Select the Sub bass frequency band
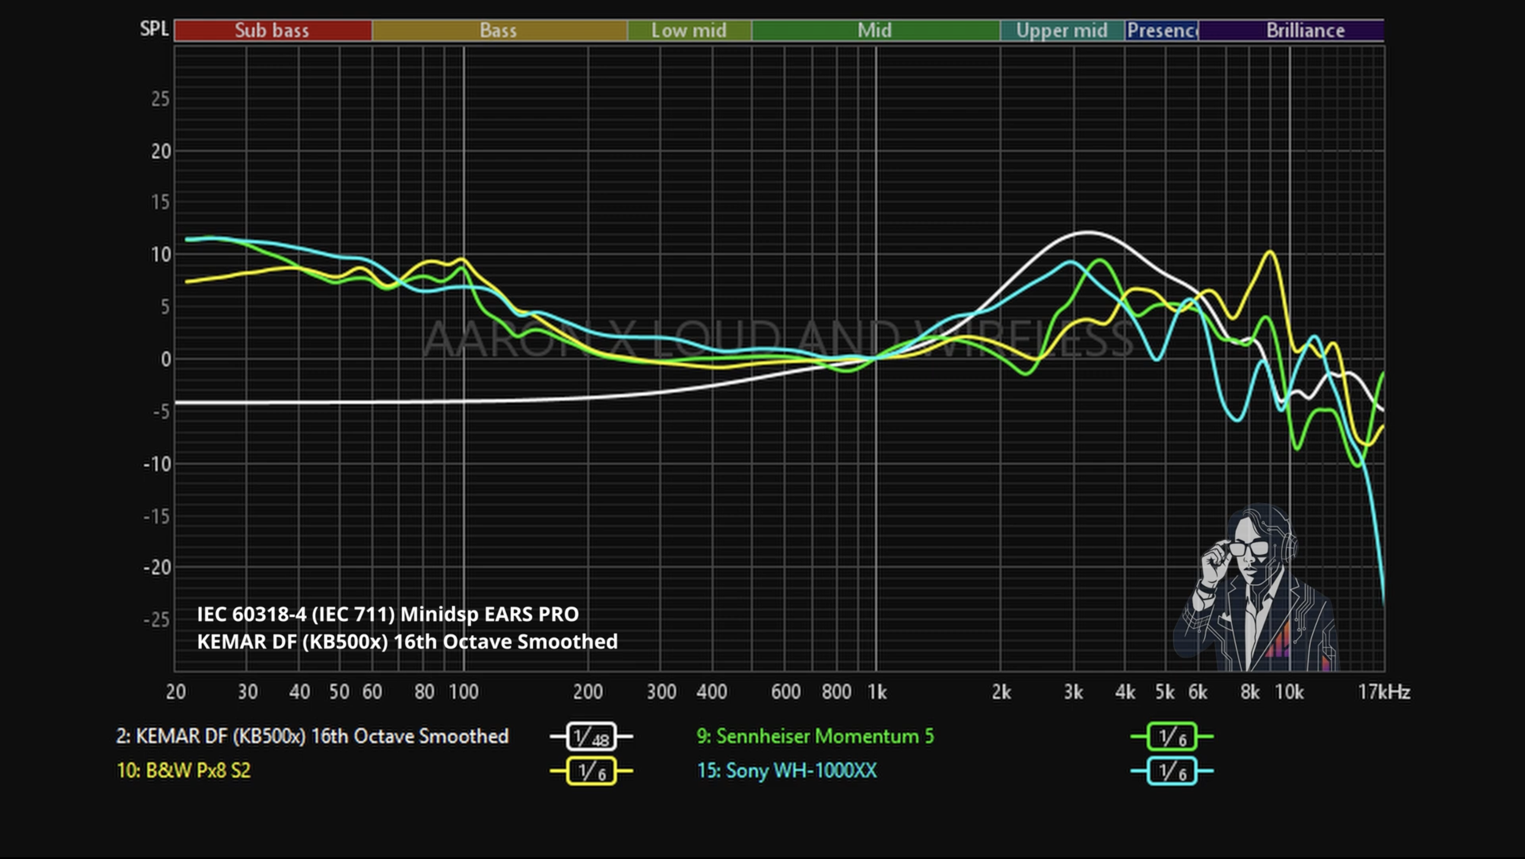 click(273, 31)
